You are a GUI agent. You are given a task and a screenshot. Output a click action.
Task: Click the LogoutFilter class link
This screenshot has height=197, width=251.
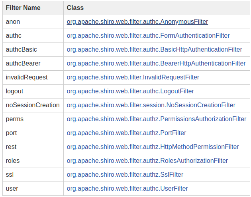pos(130,91)
